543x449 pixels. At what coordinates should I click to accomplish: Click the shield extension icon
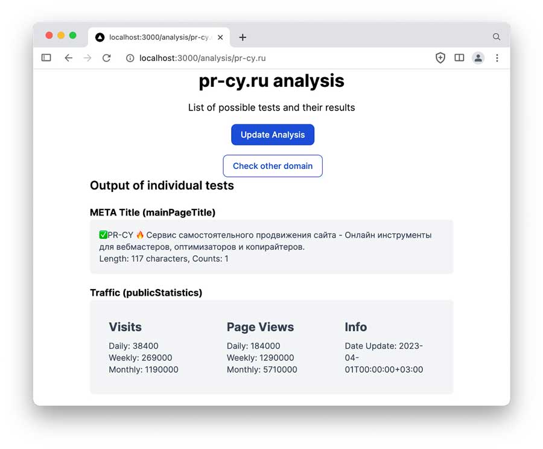point(440,58)
